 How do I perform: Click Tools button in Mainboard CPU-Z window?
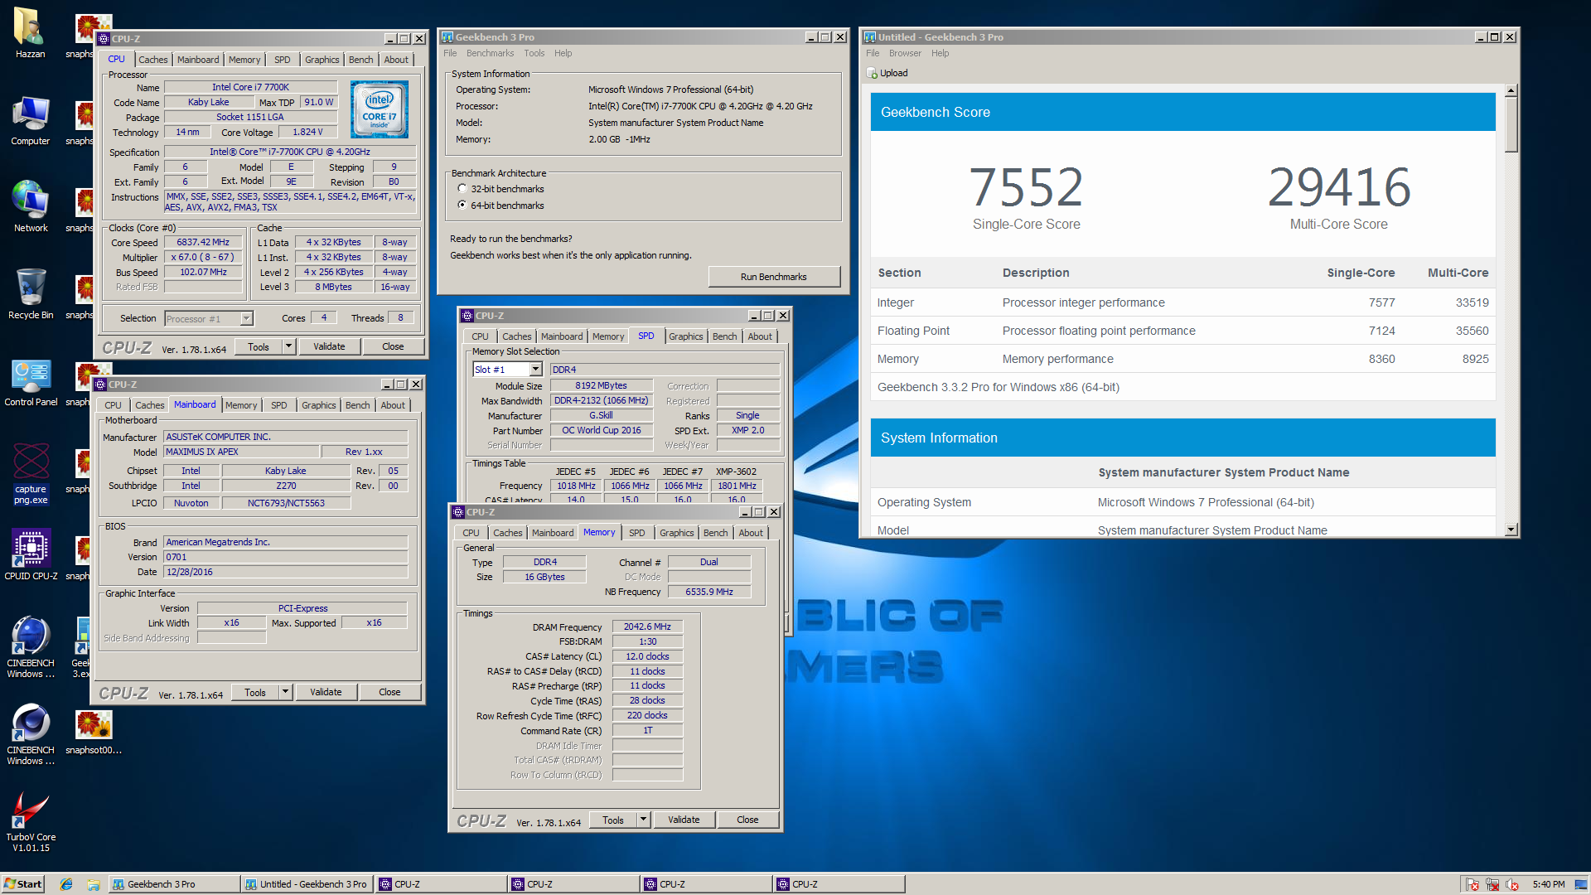point(255,692)
